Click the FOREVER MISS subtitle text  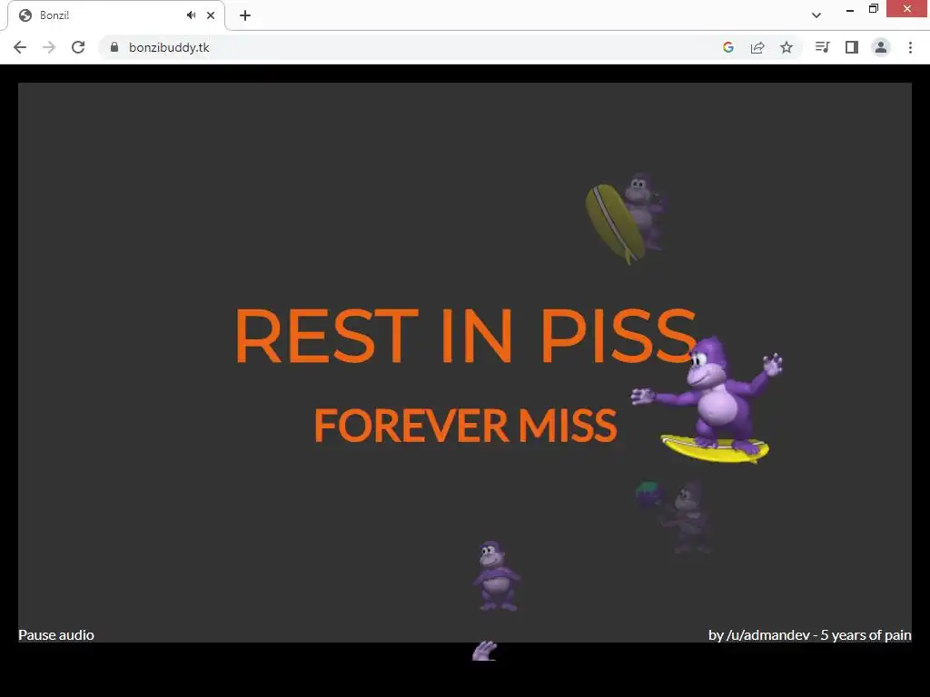click(x=466, y=425)
